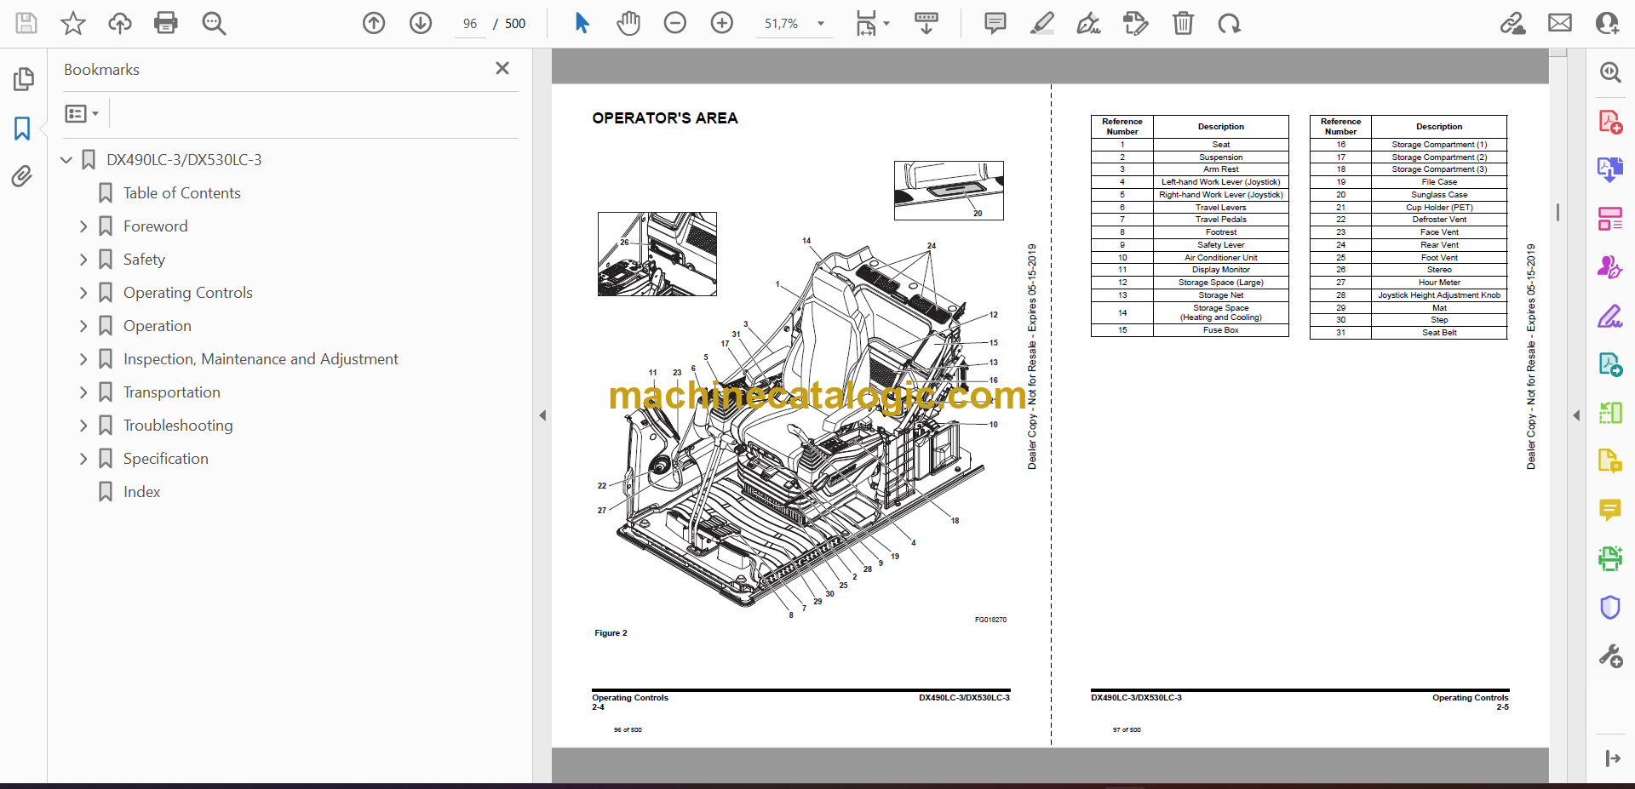The image size is (1635, 789).
Task: Click the stamp tool icon
Action: click(x=1136, y=23)
